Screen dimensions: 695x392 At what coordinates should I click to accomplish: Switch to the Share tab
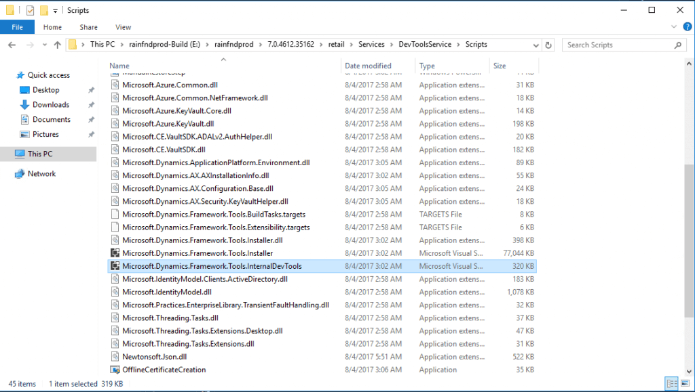(88, 26)
